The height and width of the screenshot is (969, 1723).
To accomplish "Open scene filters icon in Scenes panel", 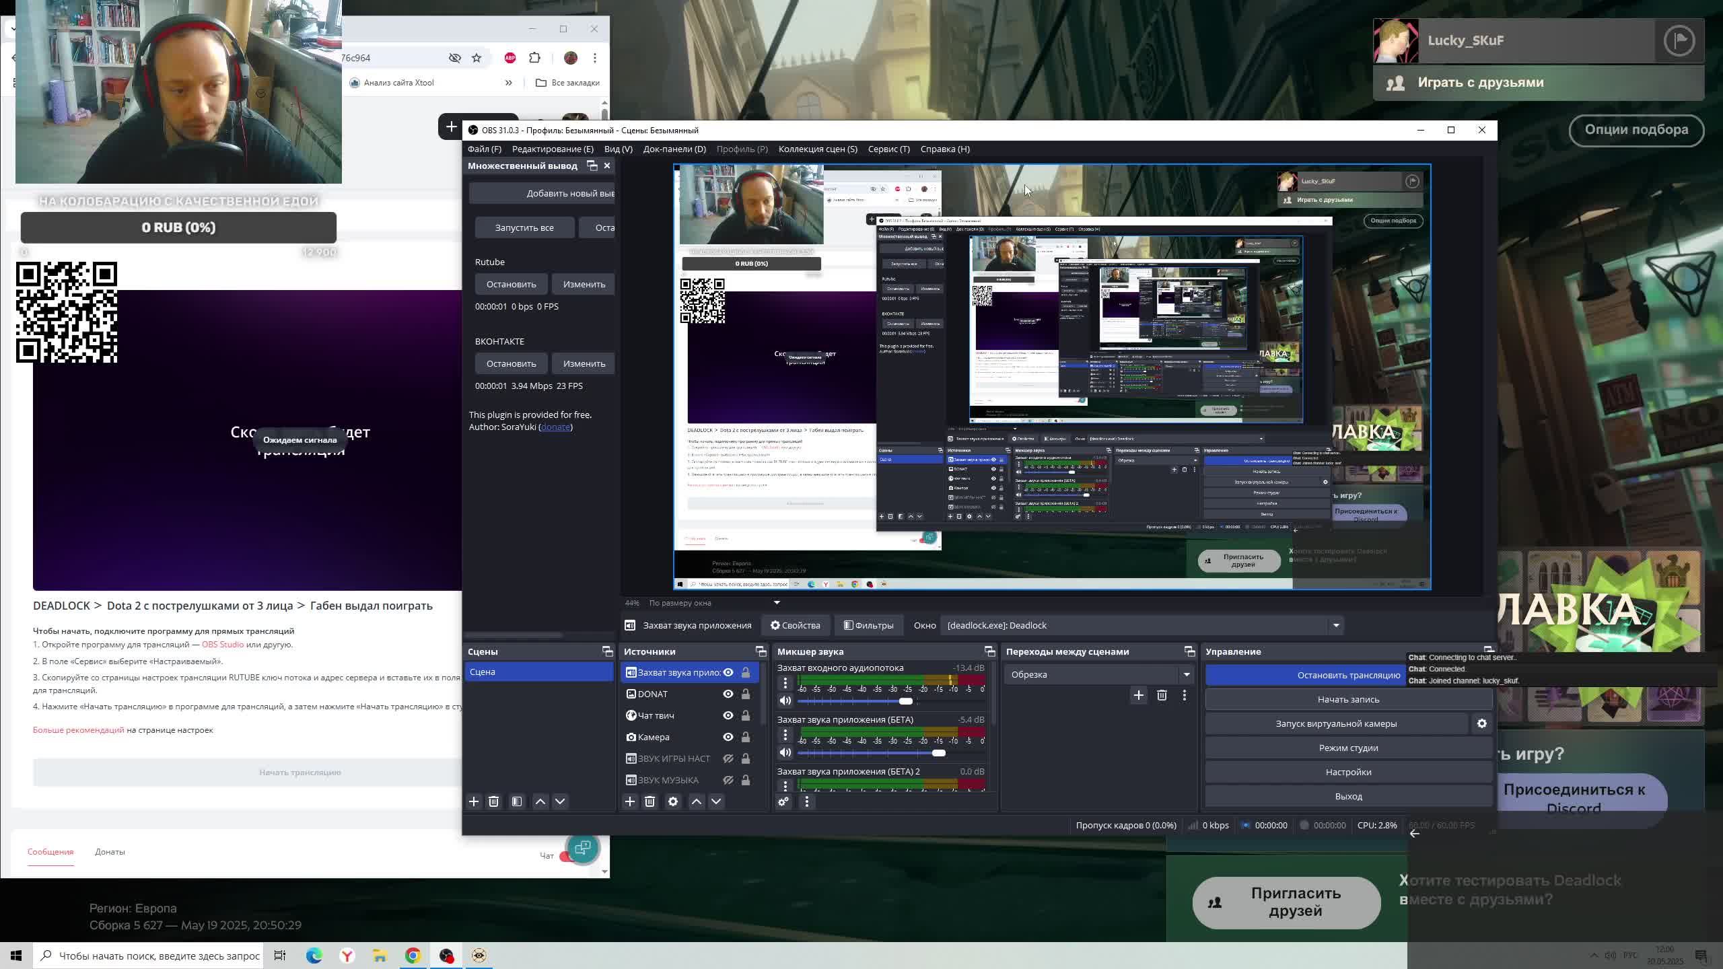I will tap(517, 801).
